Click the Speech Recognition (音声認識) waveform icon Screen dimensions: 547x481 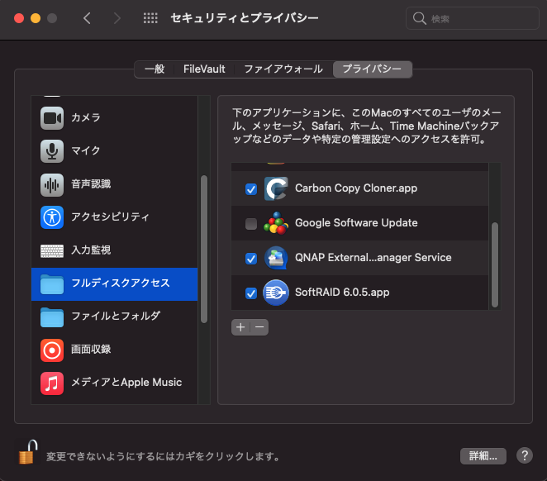pyautogui.click(x=52, y=184)
